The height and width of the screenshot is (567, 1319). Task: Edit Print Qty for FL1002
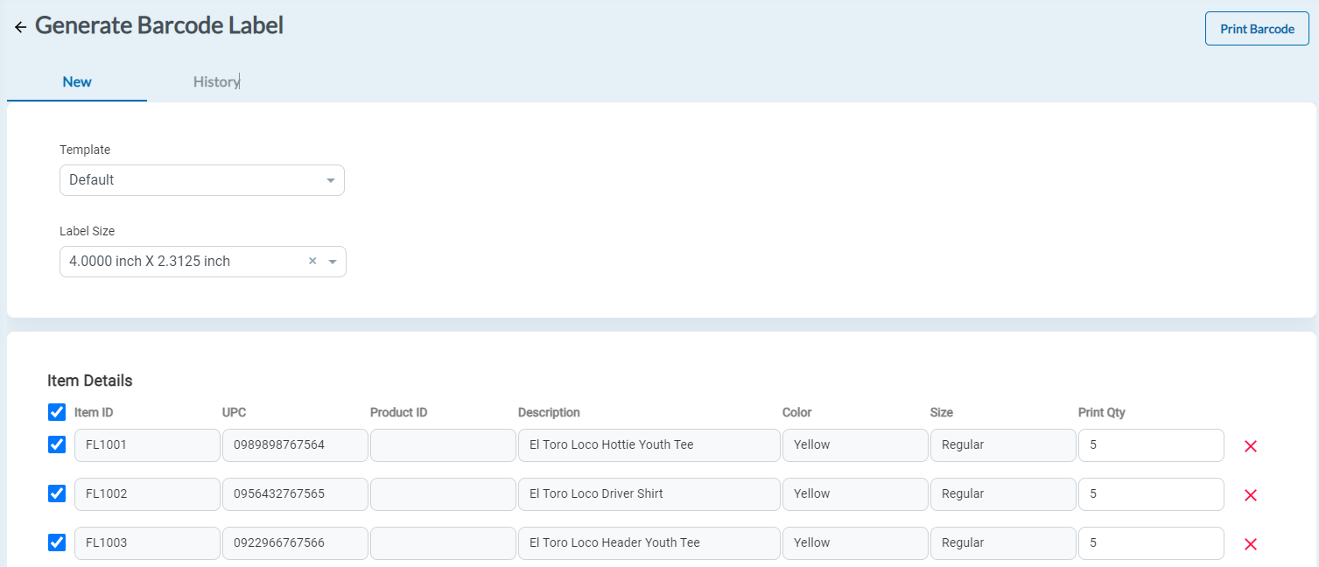click(1151, 494)
